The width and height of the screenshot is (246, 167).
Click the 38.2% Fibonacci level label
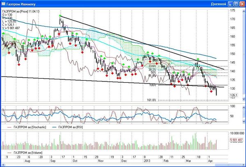pyautogui.click(x=152, y=70)
